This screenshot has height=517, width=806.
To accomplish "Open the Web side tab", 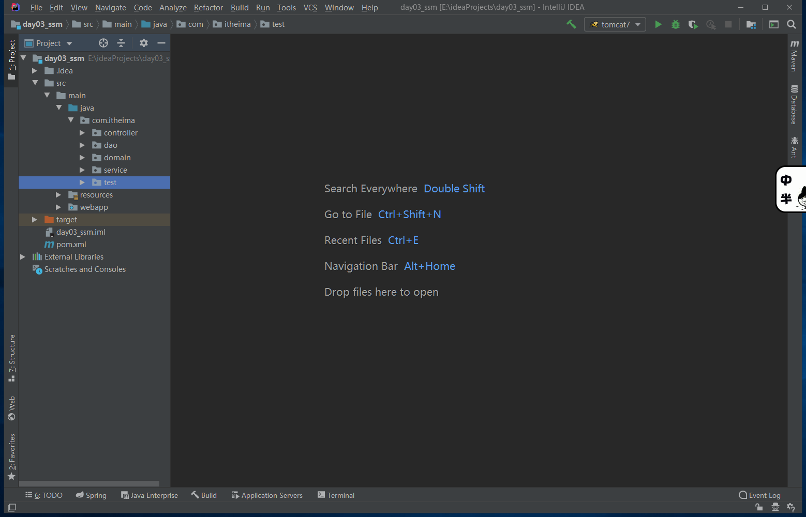I will [x=11, y=408].
